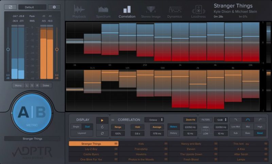The width and height of the screenshot is (272, 164).
Task: Edit the 1179 ms average value
Action: (x=157, y=133)
